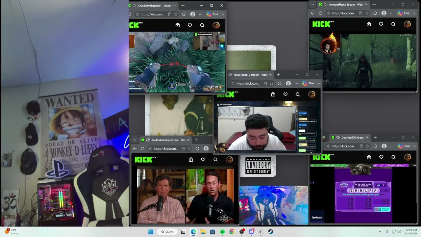Open profile avatar in Donniee800 Kick window

407,157
